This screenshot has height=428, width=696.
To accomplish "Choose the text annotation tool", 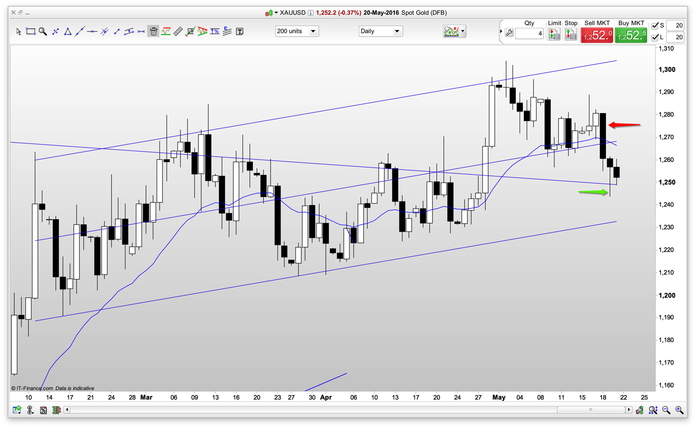I will pos(240,32).
